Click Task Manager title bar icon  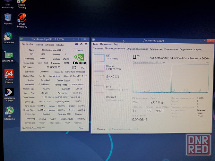click(x=93, y=40)
